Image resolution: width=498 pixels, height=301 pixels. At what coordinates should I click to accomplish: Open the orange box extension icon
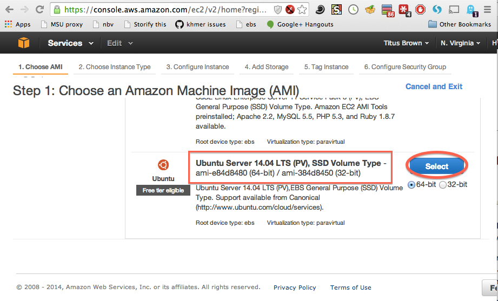tap(370, 10)
